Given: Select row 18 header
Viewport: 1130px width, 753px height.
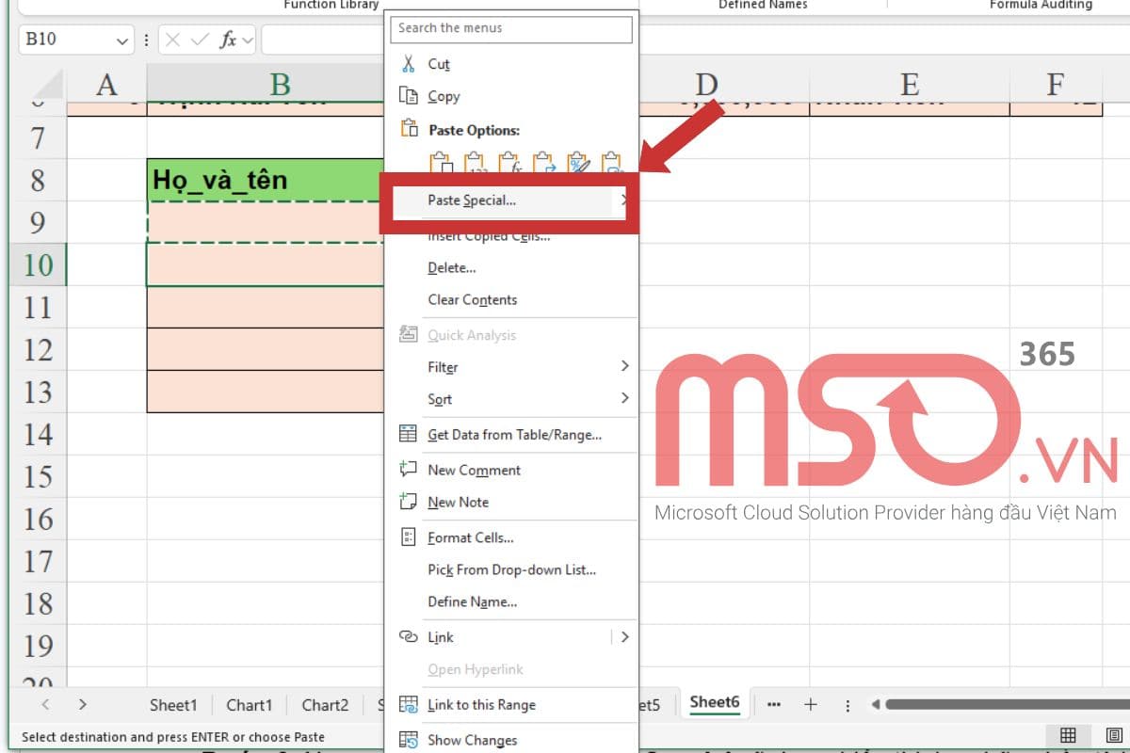Looking at the screenshot, I should [x=38, y=603].
